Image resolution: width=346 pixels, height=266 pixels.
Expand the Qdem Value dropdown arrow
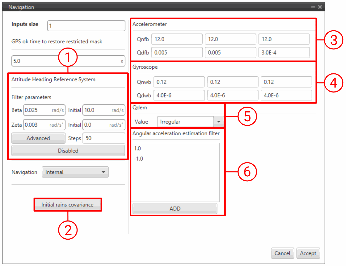[219, 122]
